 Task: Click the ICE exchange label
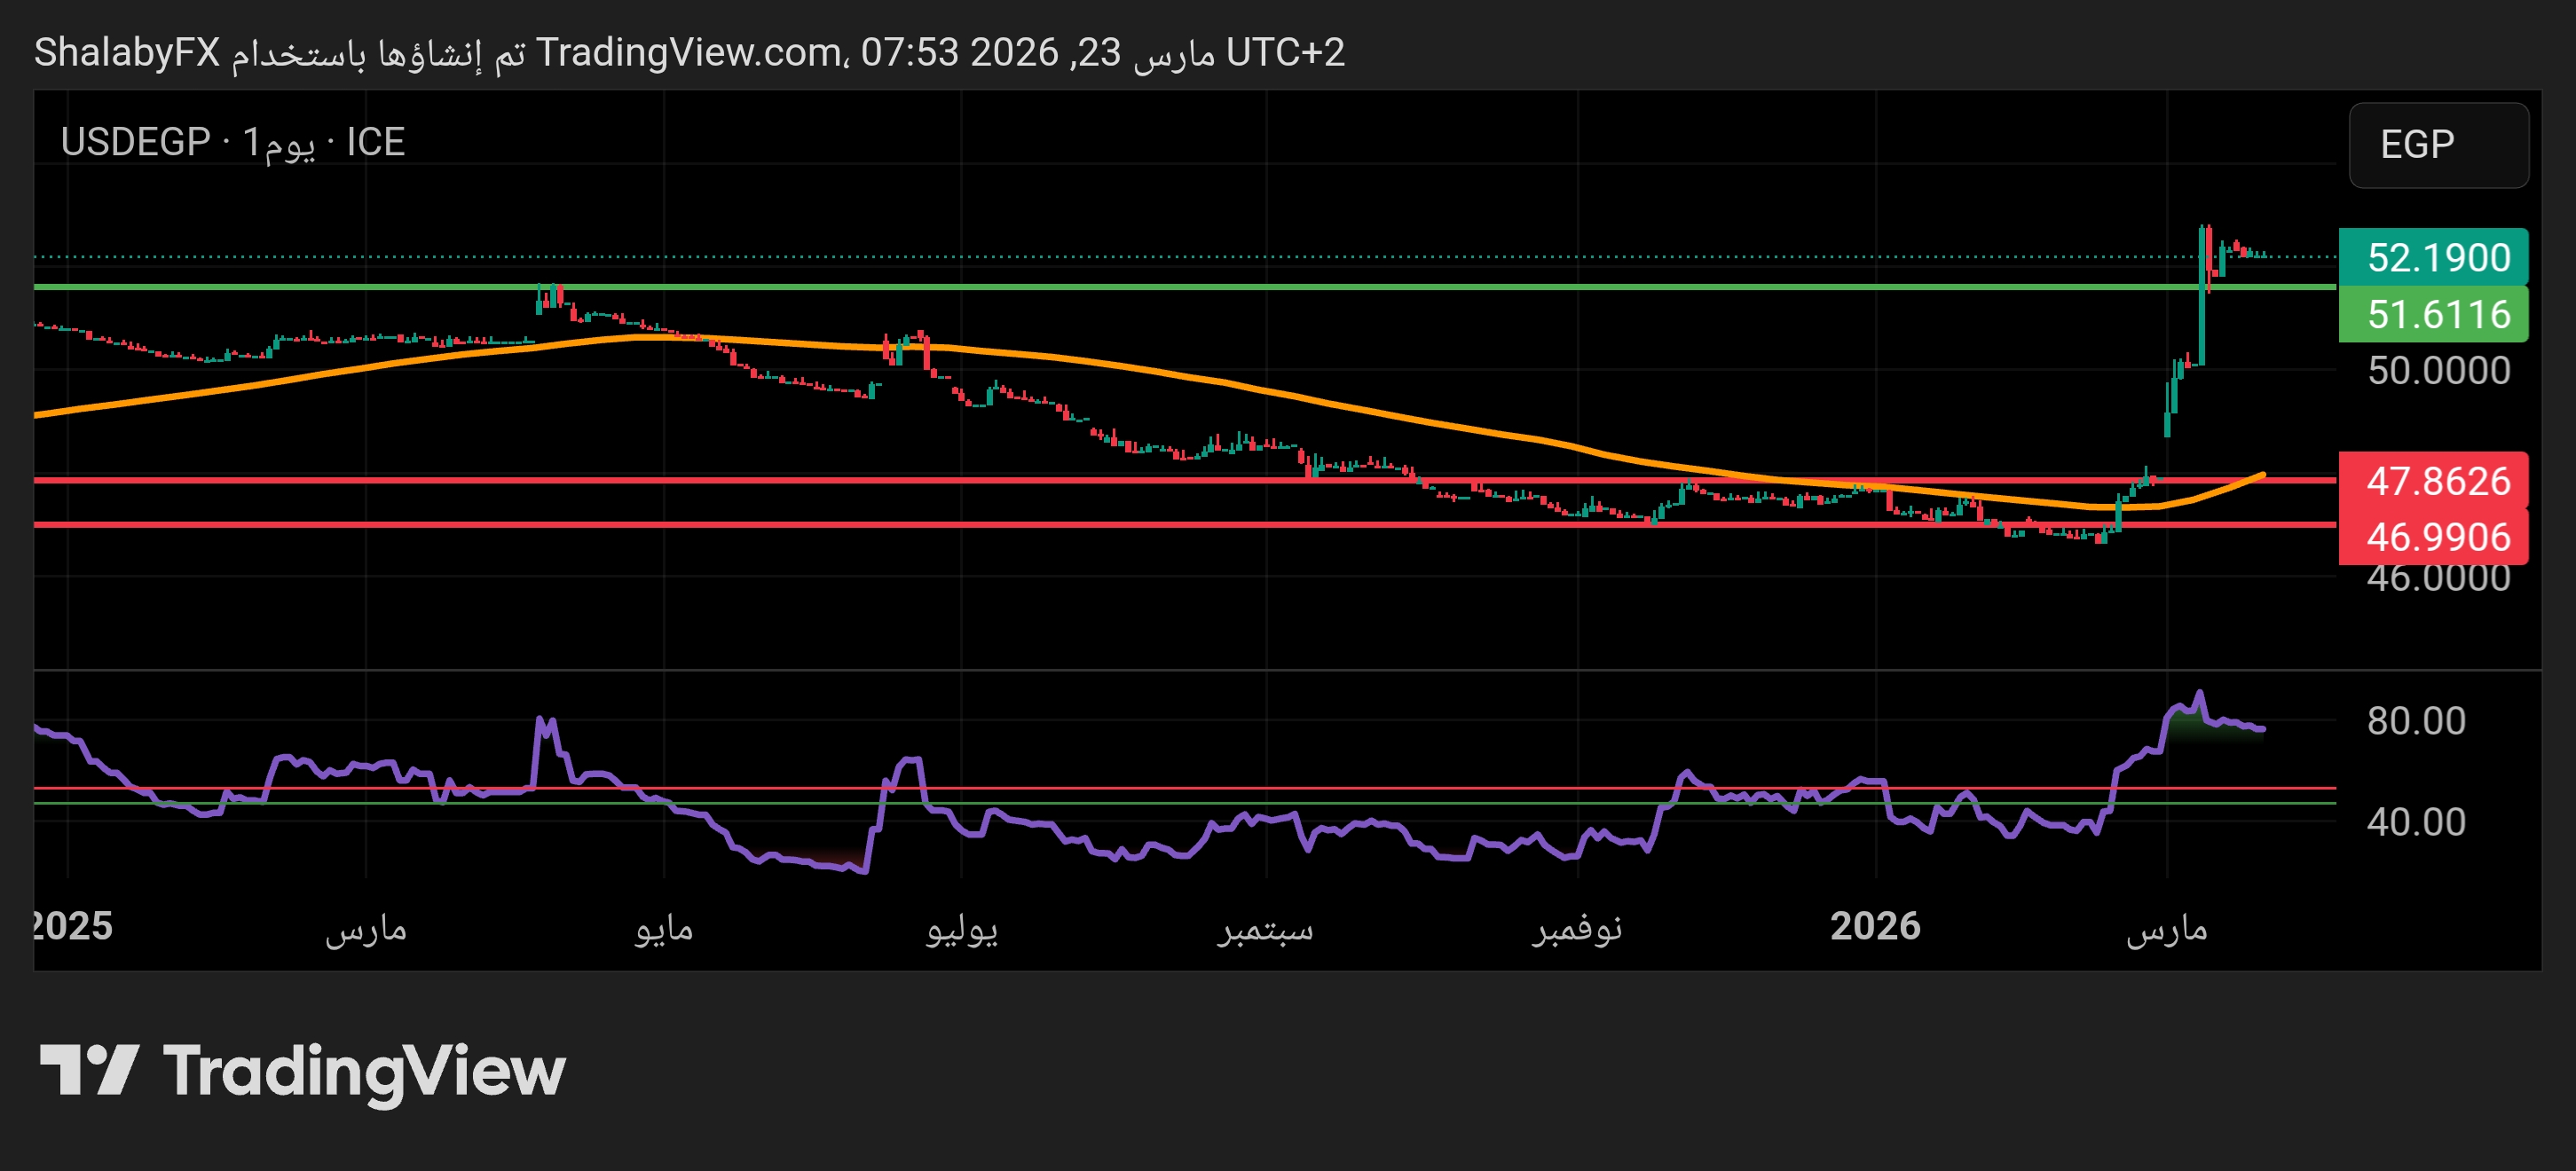[x=375, y=143]
